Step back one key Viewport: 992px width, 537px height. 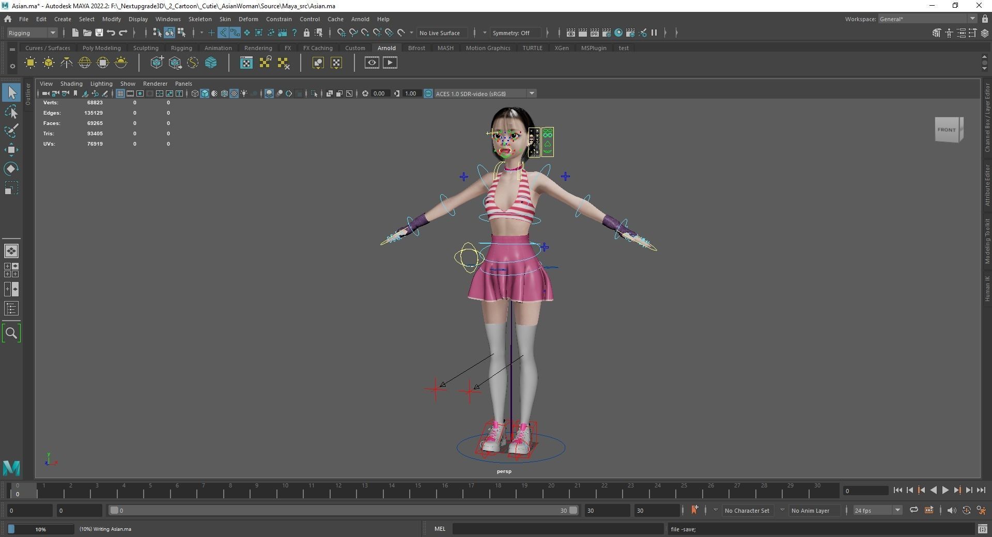point(921,491)
